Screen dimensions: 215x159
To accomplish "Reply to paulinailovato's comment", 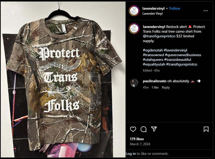I will coord(166,87).
